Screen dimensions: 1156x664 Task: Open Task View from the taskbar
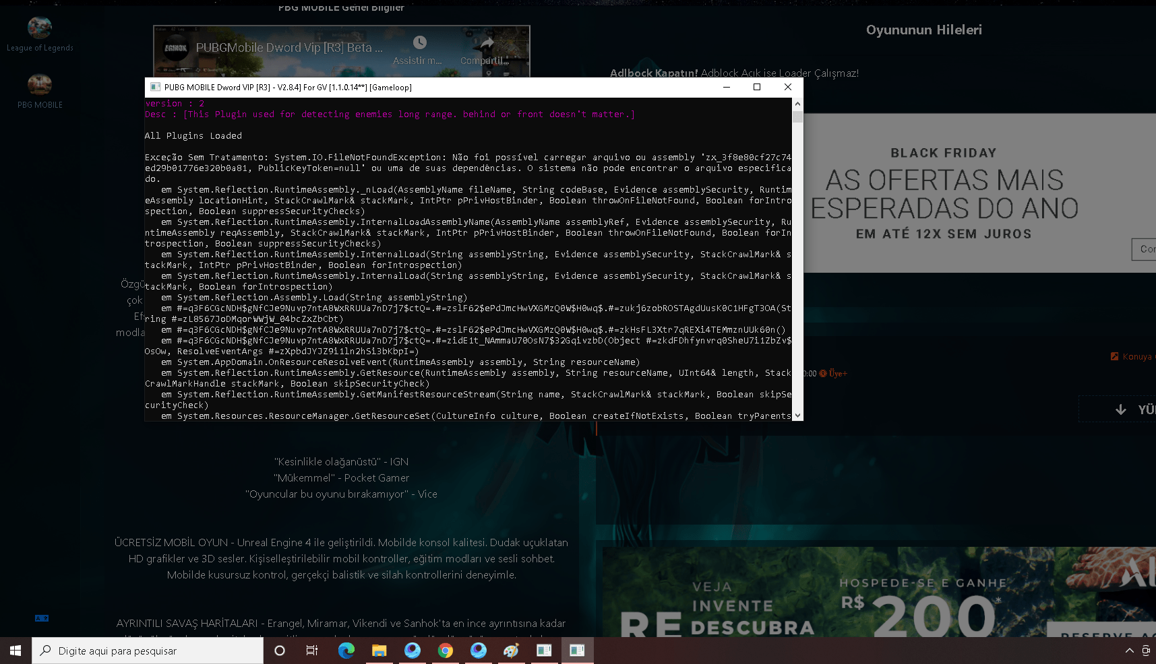point(312,651)
